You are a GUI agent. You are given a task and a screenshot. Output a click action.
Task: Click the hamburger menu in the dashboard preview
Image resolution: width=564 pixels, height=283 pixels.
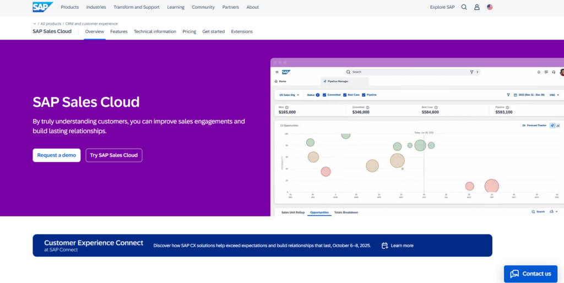(x=277, y=72)
